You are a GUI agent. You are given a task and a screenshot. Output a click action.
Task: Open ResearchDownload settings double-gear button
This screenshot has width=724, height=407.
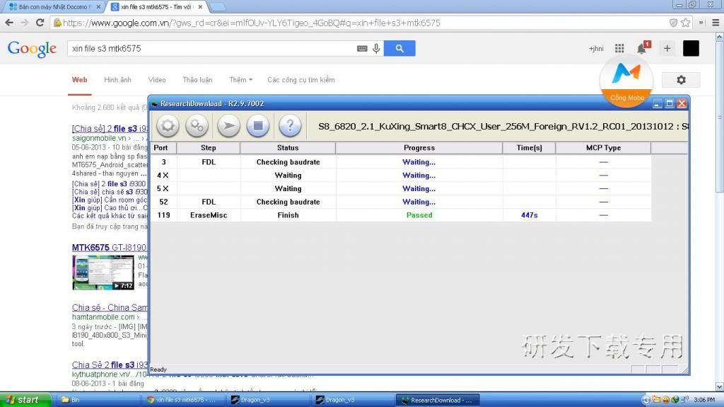[x=197, y=125]
